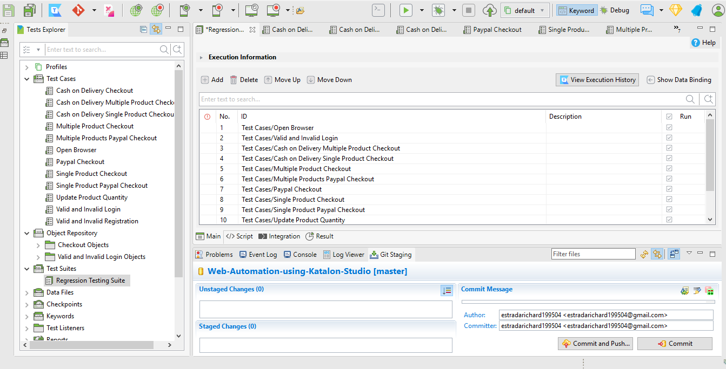Click the green Run play button
The width and height of the screenshot is (726, 369).
point(406,10)
